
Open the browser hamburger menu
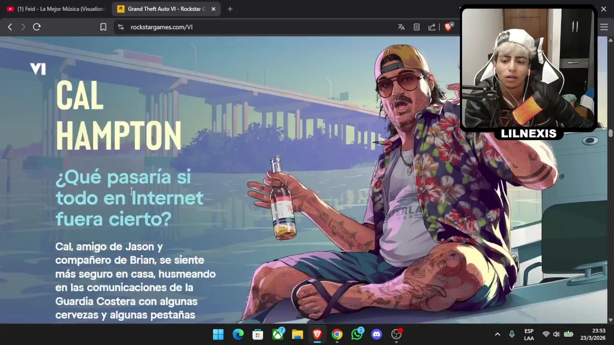(x=604, y=27)
